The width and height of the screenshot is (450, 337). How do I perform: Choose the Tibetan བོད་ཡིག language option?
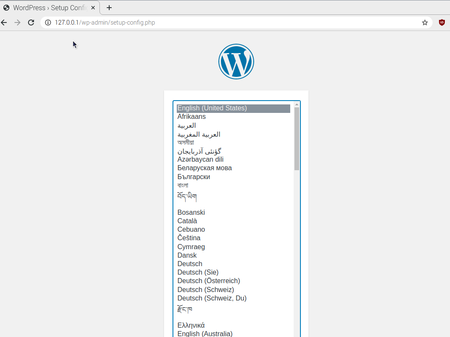(234, 197)
